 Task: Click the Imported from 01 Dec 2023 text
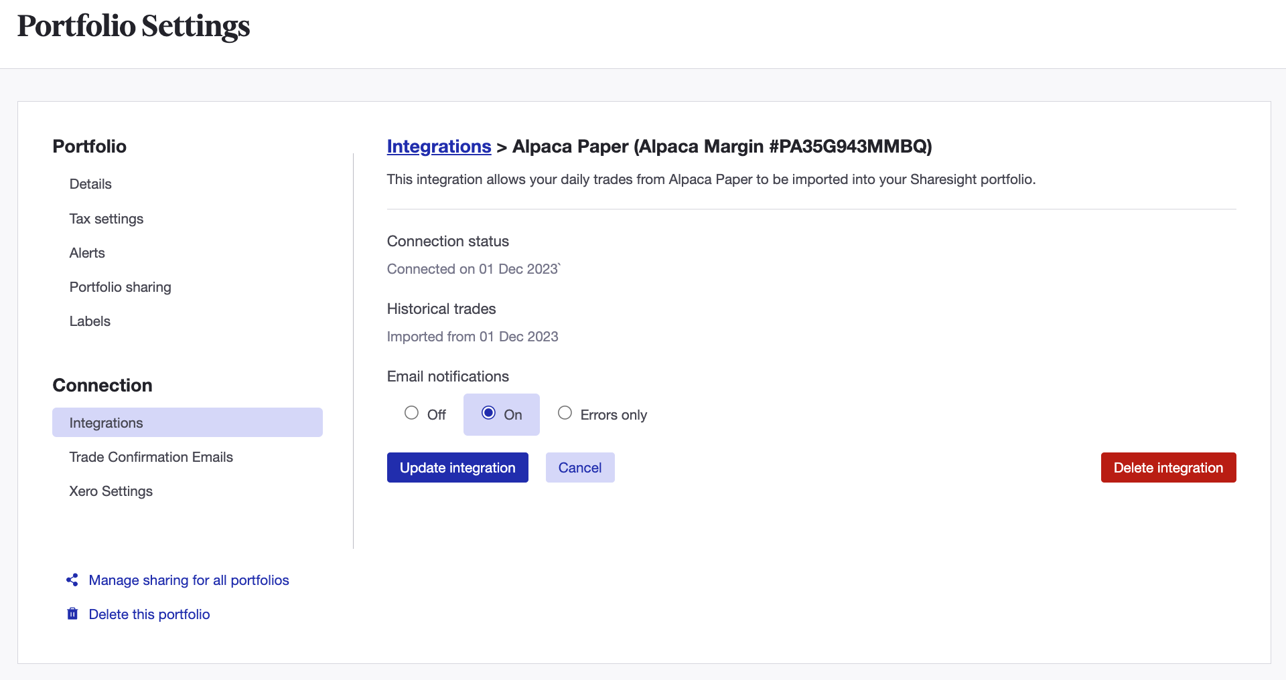473,337
